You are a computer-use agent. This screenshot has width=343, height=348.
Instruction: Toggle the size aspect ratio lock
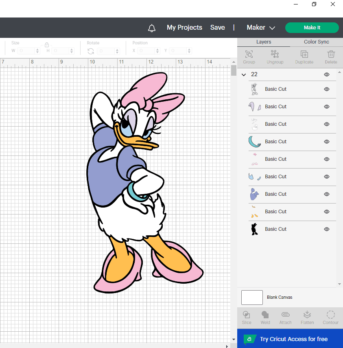(x=47, y=45)
